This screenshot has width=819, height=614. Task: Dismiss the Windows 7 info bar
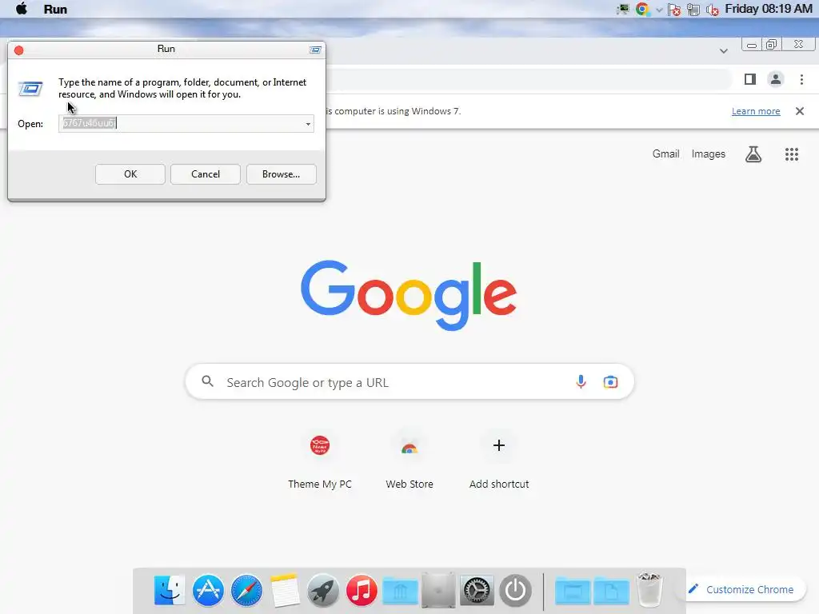(x=800, y=111)
